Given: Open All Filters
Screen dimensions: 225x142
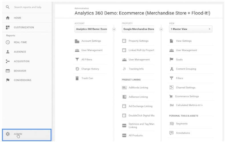Looking at the screenshot, I should pos(87,60).
